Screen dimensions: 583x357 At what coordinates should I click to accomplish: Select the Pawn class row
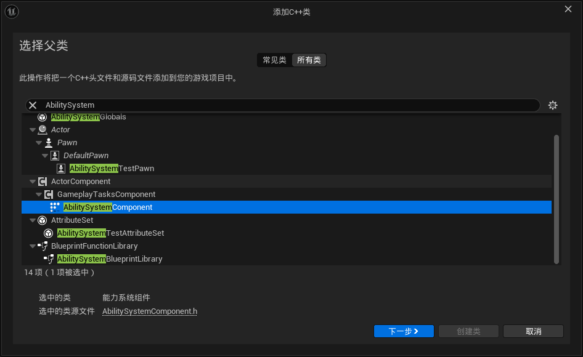[287, 143]
